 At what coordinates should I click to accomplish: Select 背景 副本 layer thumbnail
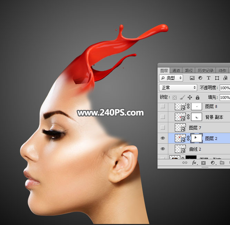180,117
